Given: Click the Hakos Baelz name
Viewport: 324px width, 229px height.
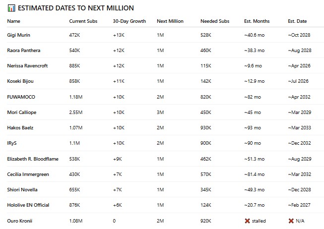Looking at the screenshot, I should (21, 128).
